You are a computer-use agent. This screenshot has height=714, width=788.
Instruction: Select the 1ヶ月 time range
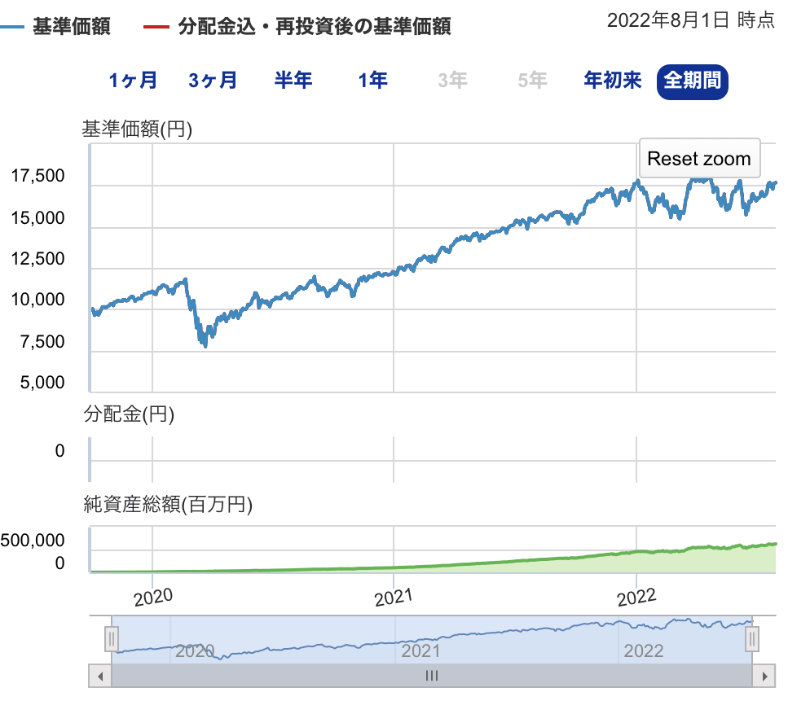coord(133,81)
